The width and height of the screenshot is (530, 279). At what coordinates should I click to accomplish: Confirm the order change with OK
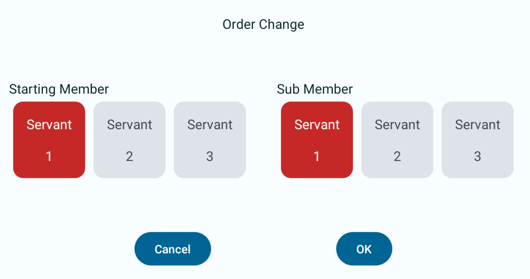(x=364, y=249)
